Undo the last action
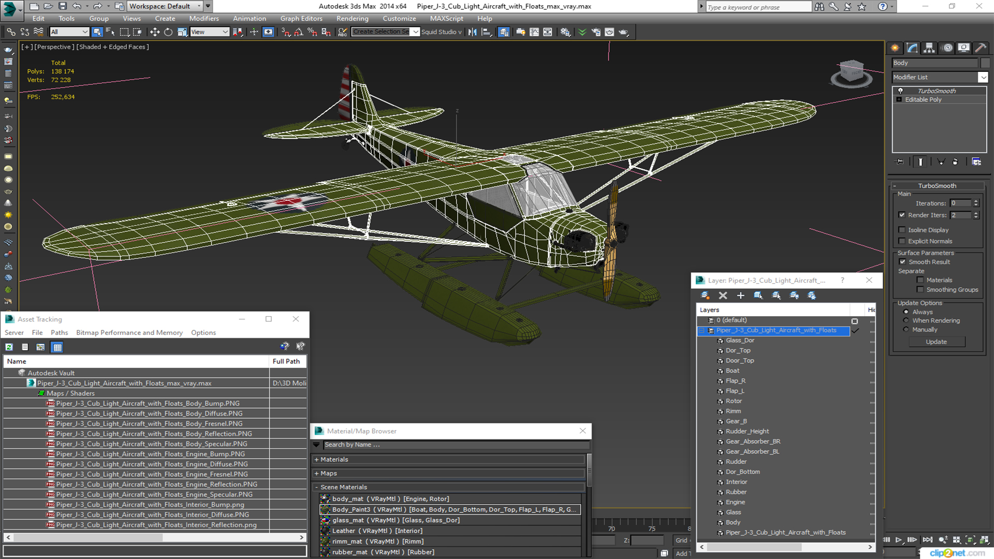 coord(77,6)
